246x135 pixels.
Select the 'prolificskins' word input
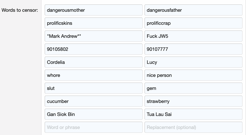pyautogui.click(x=93, y=23)
